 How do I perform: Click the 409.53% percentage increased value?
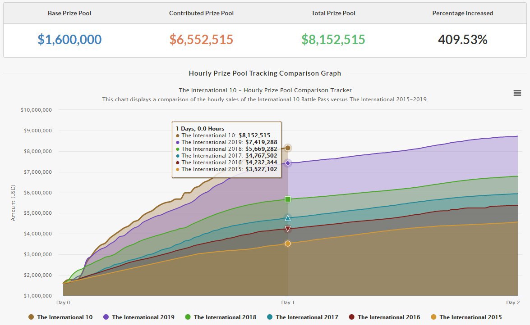coord(463,40)
